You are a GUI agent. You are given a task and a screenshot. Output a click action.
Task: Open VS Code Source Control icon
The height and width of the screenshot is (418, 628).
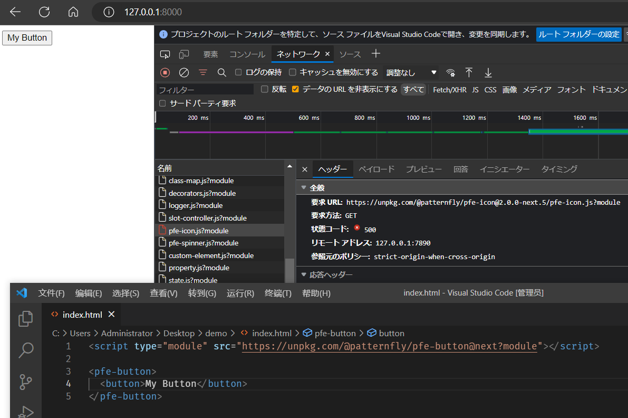point(26,382)
